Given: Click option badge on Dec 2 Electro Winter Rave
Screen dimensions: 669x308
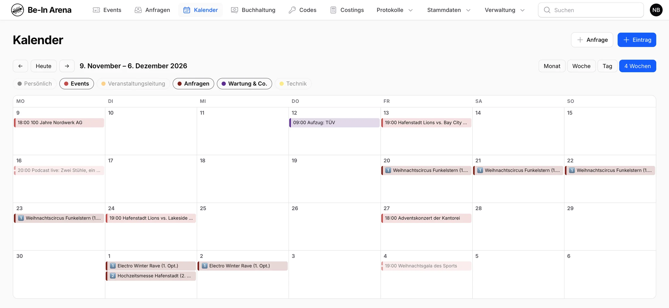Looking at the screenshot, I should (x=205, y=266).
